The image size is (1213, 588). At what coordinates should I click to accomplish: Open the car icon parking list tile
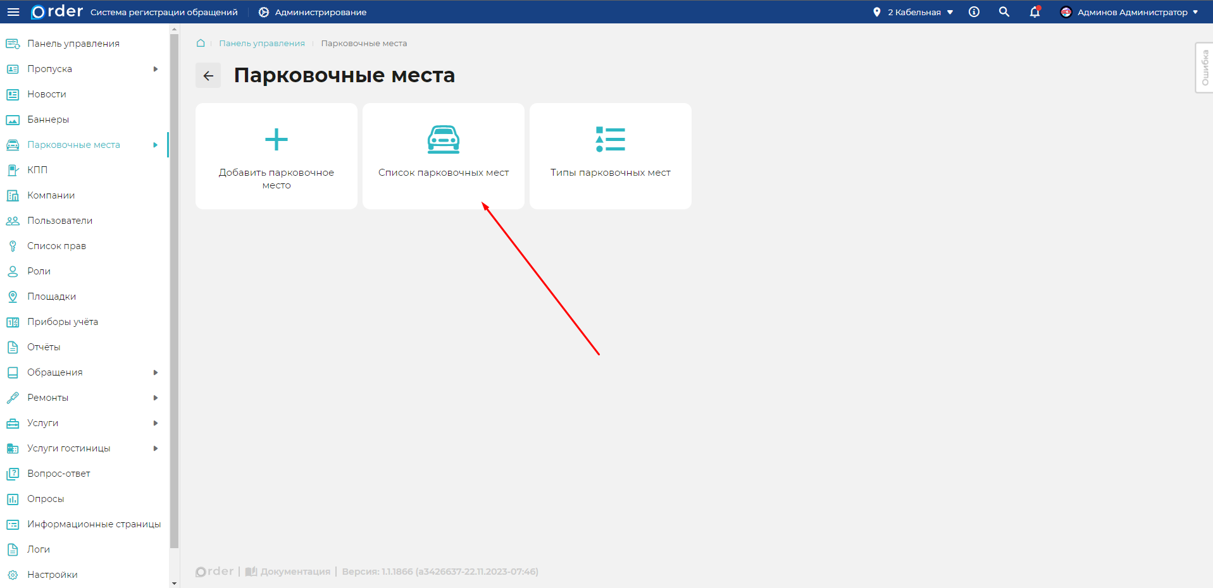click(x=443, y=140)
